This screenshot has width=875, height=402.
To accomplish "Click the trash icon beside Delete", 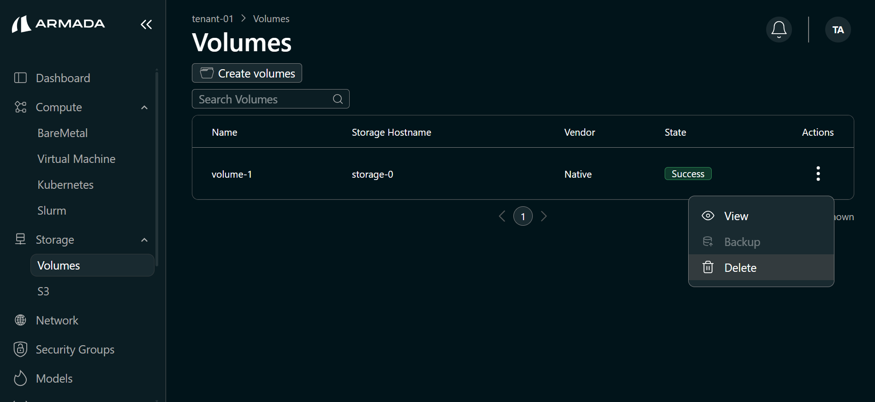I will pyautogui.click(x=708, y=267).
